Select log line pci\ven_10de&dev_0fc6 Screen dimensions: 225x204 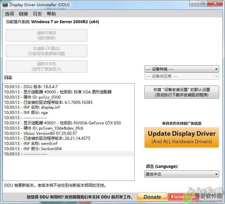pos(69,128)
